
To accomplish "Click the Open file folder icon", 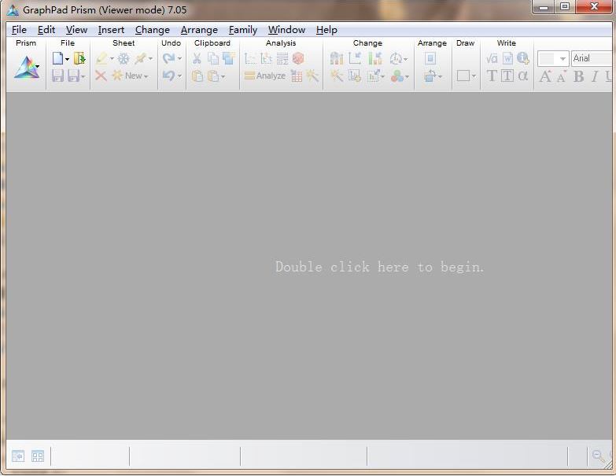I will point(79,58).
